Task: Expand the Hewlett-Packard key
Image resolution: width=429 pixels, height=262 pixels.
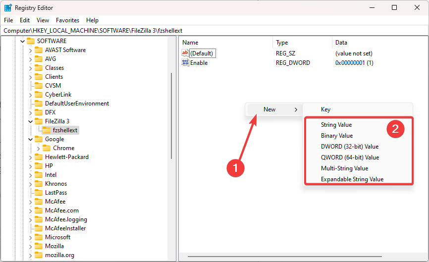Action: point(30,157)
